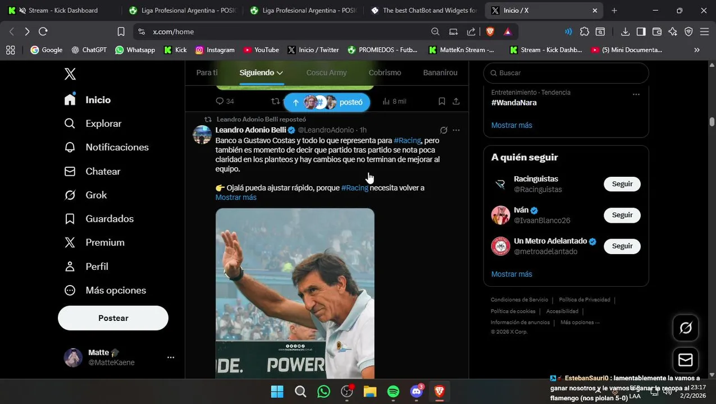
Task: Open the floating messages envelope button
Action: tap(686, 360)
